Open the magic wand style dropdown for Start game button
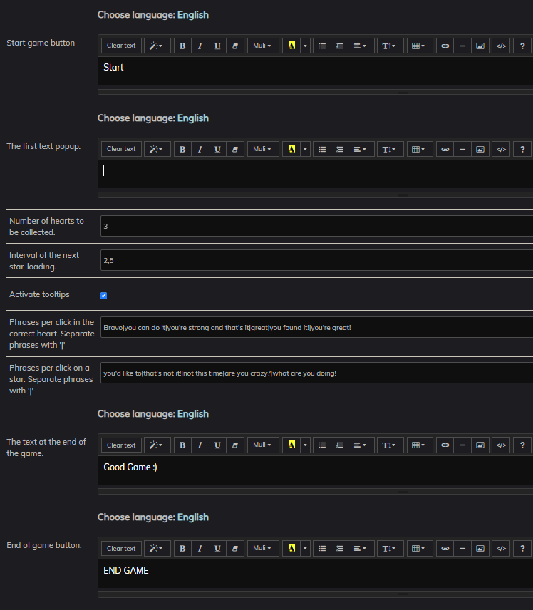This screenshot has height=610, width=533. (157, 46)
